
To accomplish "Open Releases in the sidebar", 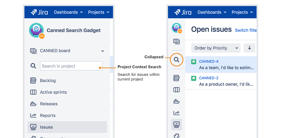I will point(49,104).
